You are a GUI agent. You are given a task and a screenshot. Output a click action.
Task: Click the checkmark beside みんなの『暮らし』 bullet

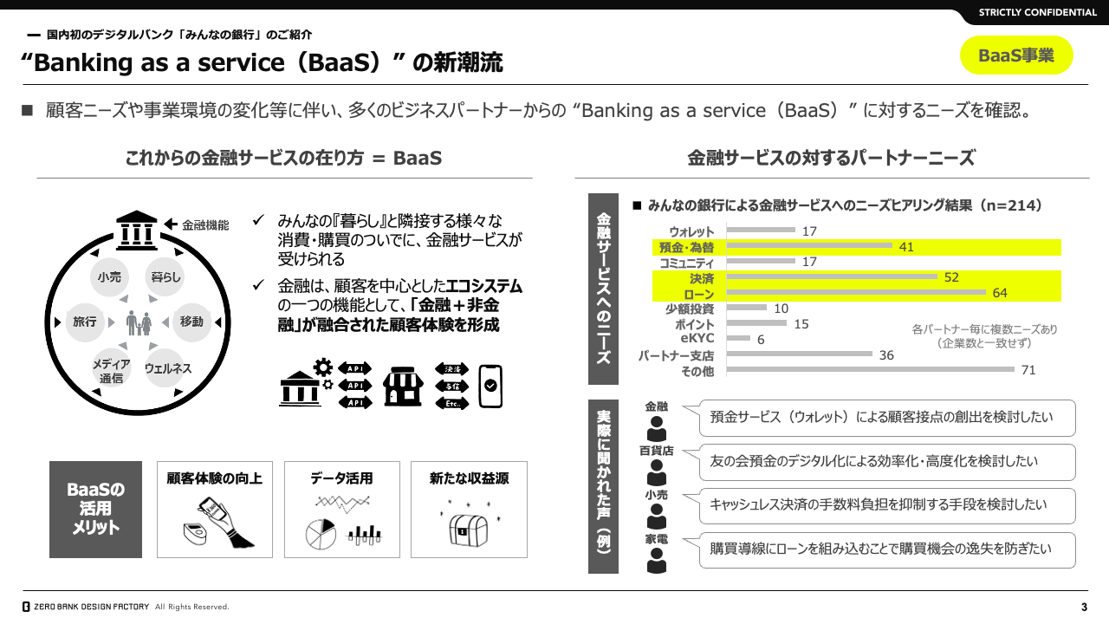pos(258,220)
